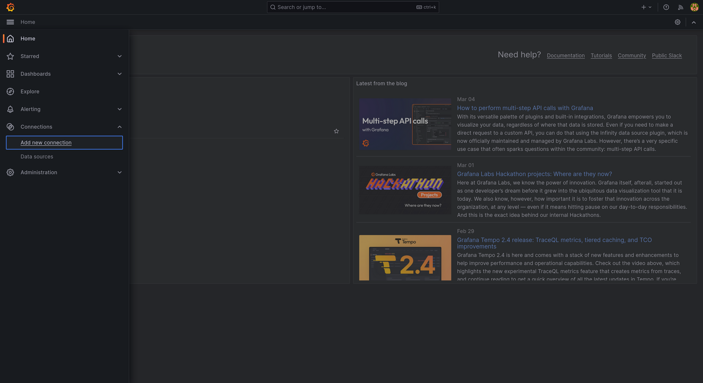Click the Mar 04 blog date
Screen dimensions: 703x383
pos(466,99)
